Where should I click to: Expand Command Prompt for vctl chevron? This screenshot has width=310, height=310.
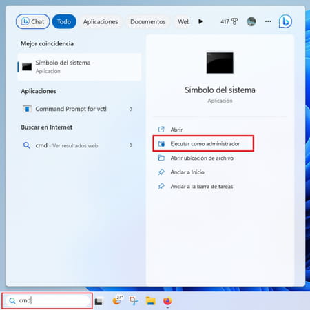(131, 109)
